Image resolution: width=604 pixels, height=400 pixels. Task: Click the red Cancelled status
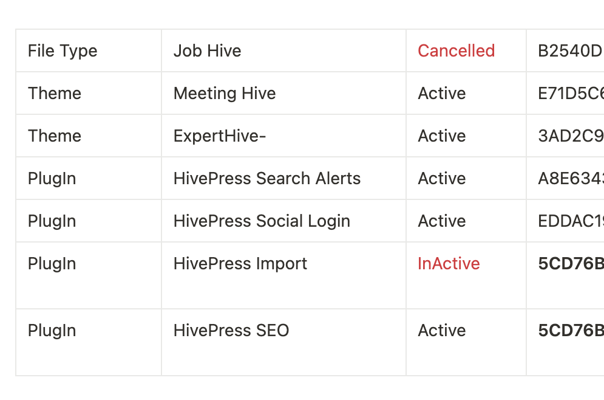pyautogui.click(x=456, y=51)
